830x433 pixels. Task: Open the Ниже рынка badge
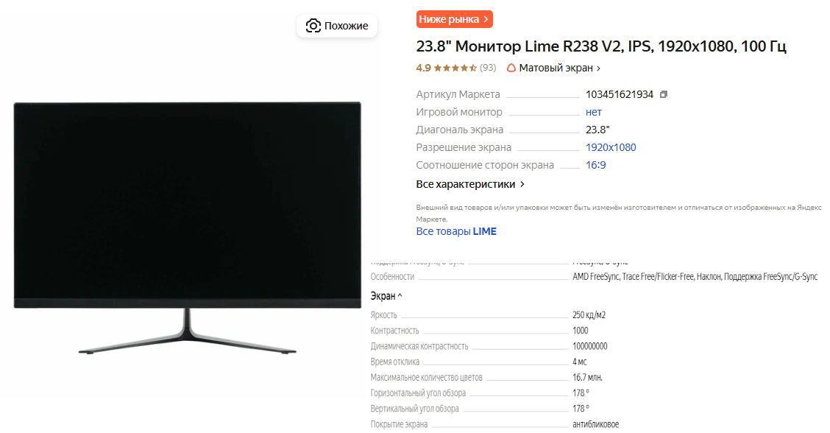[x=454, y=19]
